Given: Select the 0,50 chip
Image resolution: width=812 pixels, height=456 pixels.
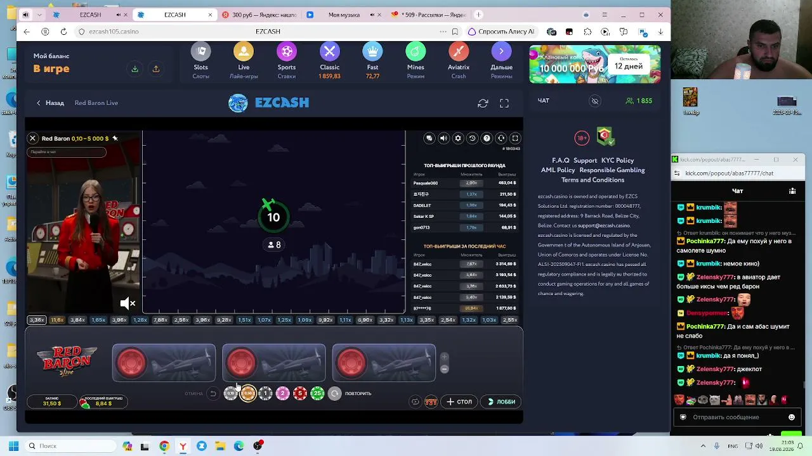Looking at the screenshot, I should (x=248, y=393).
